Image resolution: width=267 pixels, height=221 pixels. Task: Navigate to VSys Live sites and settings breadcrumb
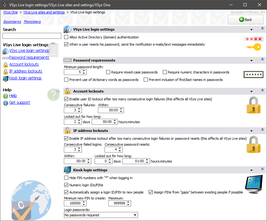pyautogui.click(x=44, y=13)
